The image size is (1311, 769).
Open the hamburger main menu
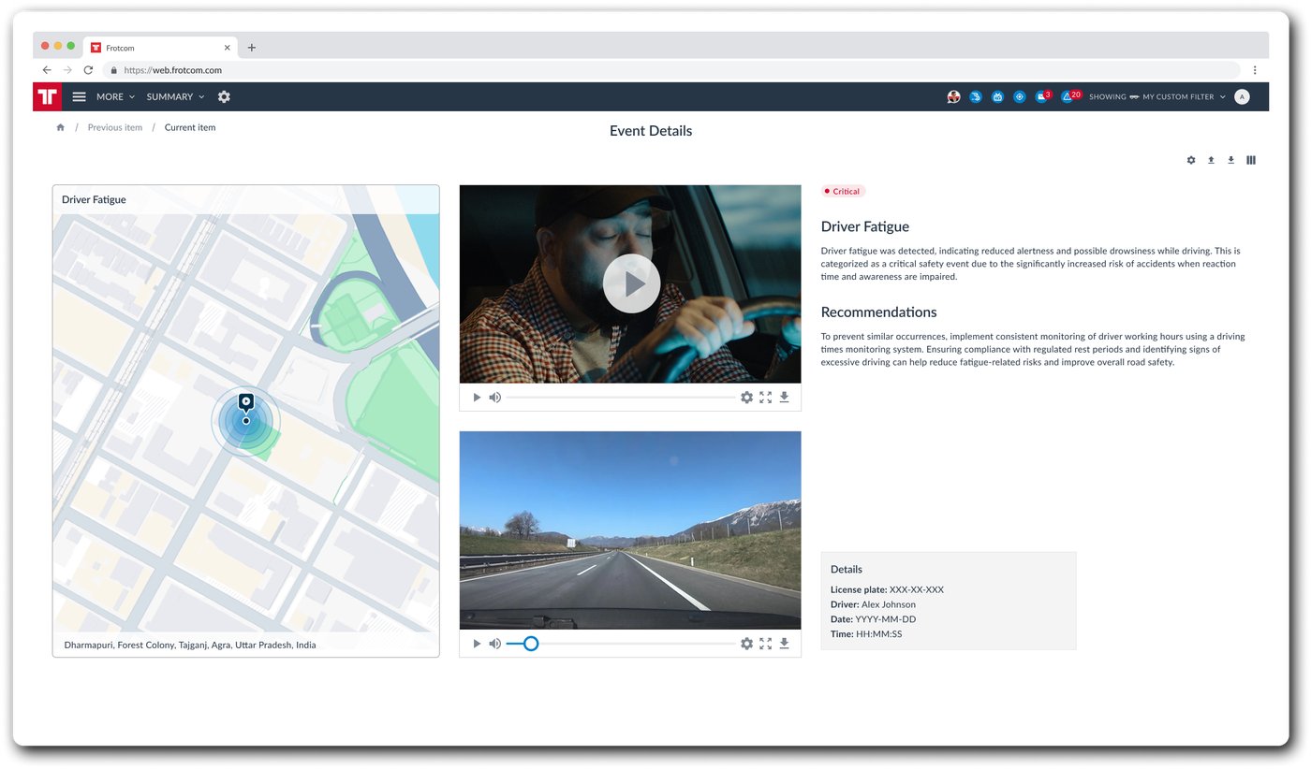tap(80, 97)
